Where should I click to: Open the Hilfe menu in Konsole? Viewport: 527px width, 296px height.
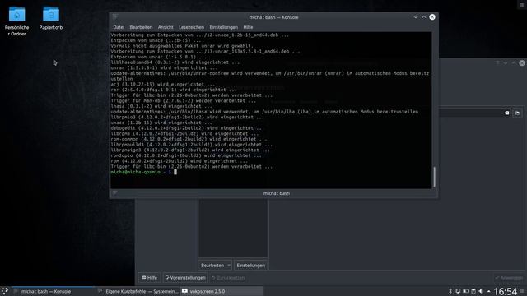(x=248, y=27)
